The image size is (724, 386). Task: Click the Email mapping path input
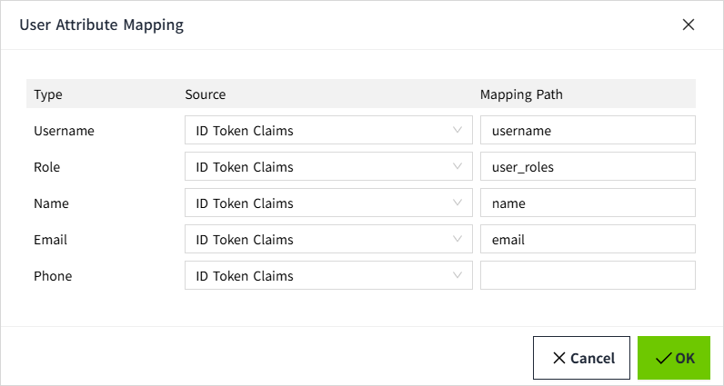pyautogui.click(x=588, y=240)
